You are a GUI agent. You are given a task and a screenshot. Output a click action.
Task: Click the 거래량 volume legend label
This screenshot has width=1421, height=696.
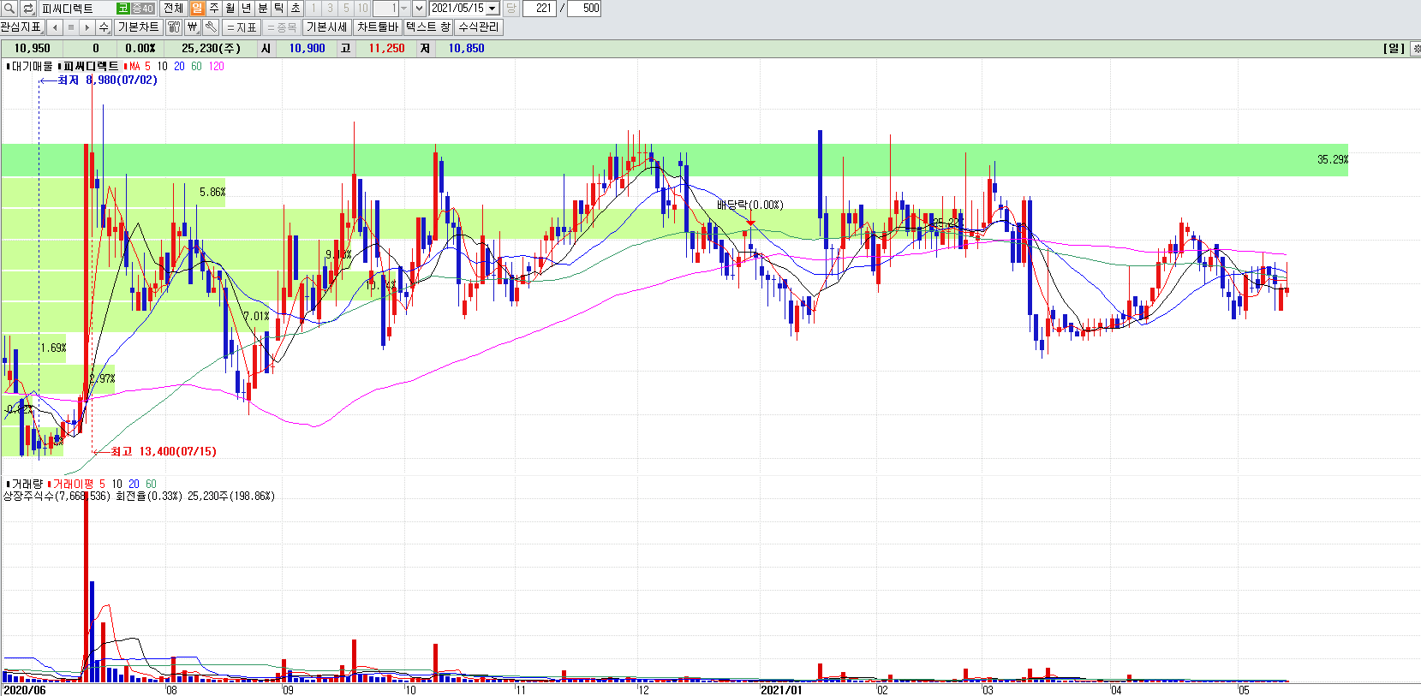pos(27,485)
